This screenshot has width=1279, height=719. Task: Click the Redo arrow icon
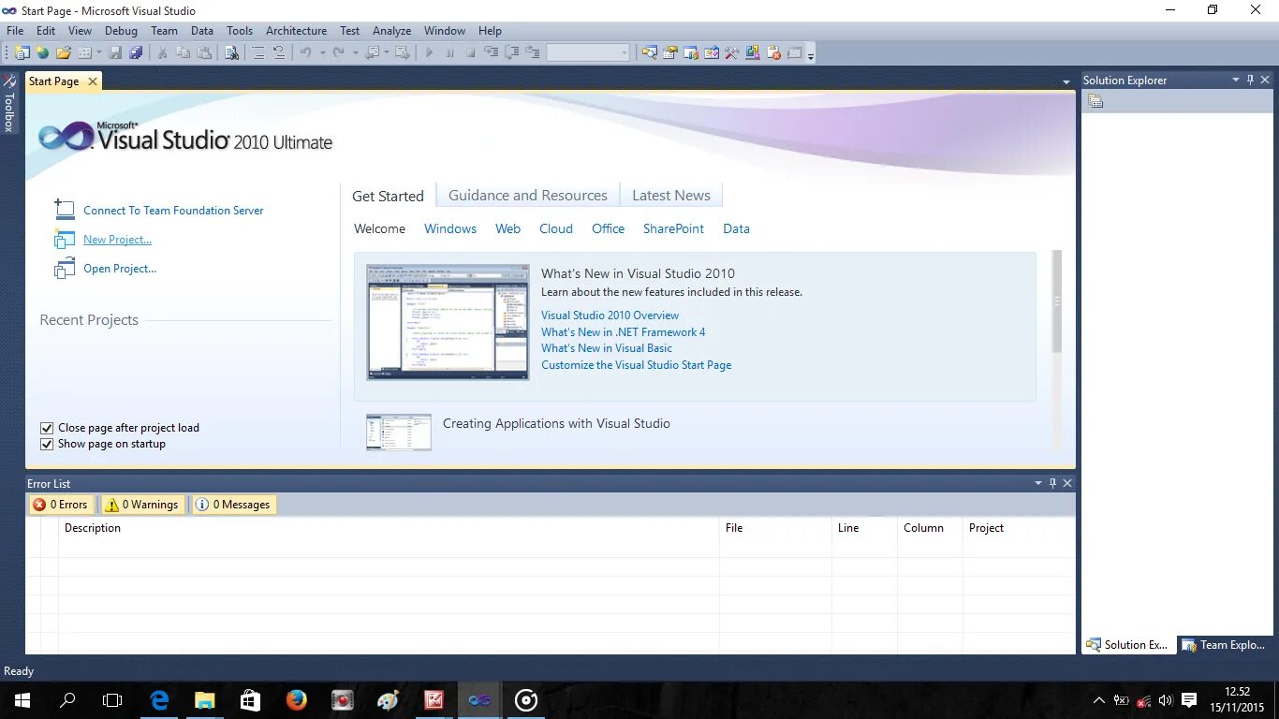[x=338, y=52]
